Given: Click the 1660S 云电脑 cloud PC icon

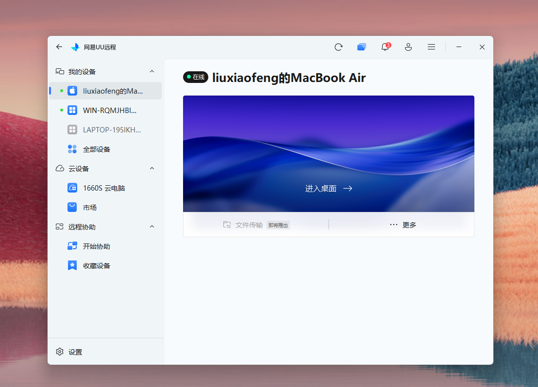Looking at the screenshot, I should pyautogui.click(x=72, y=188).
